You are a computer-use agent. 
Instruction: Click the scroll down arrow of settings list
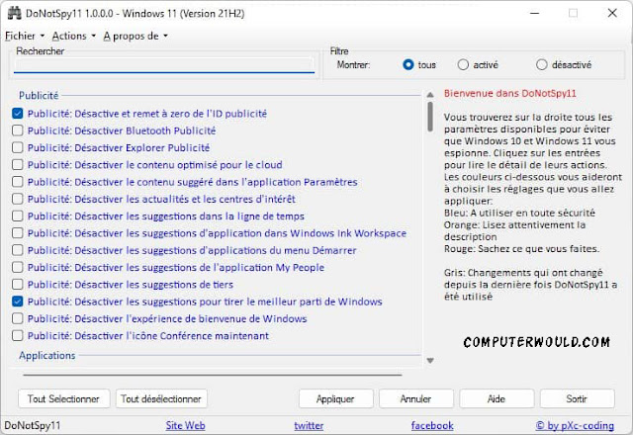430,360
